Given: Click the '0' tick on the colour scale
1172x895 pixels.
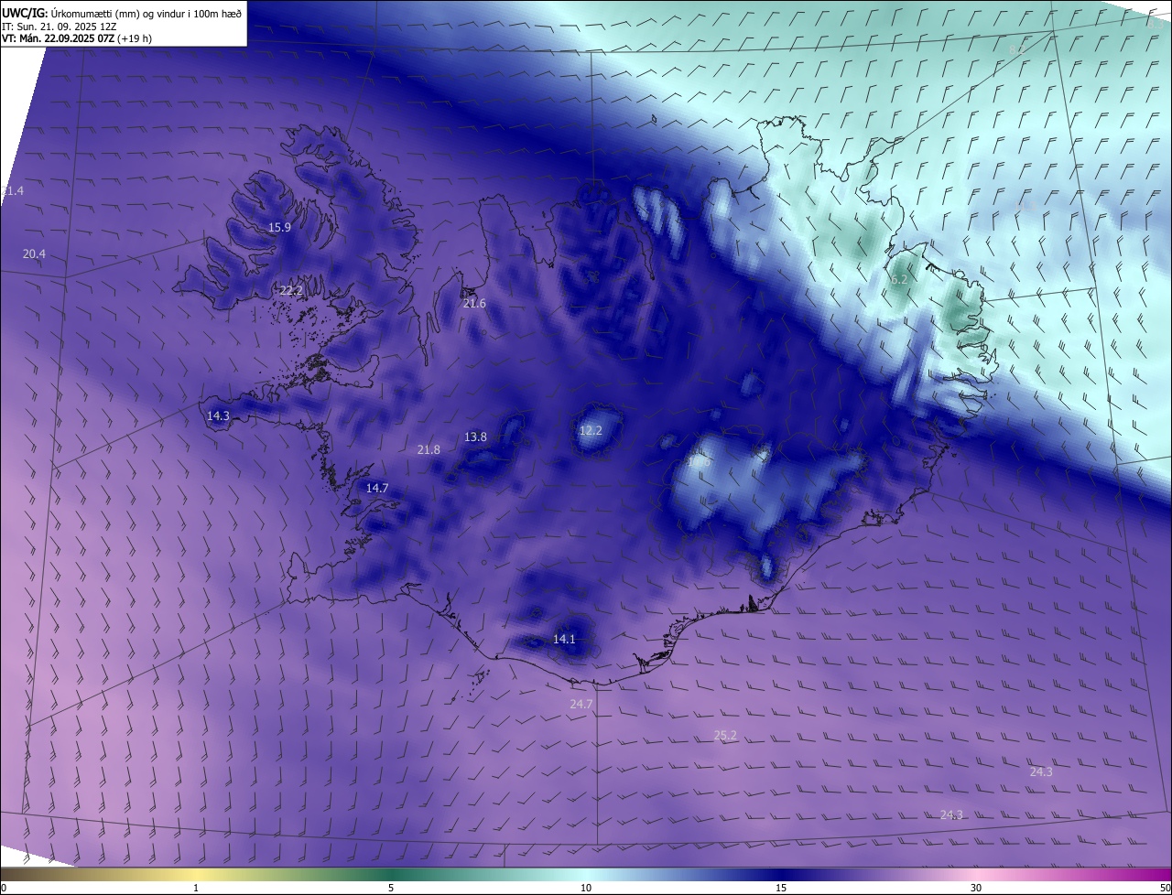Looking at the screenshot, I should click(4, 888).
